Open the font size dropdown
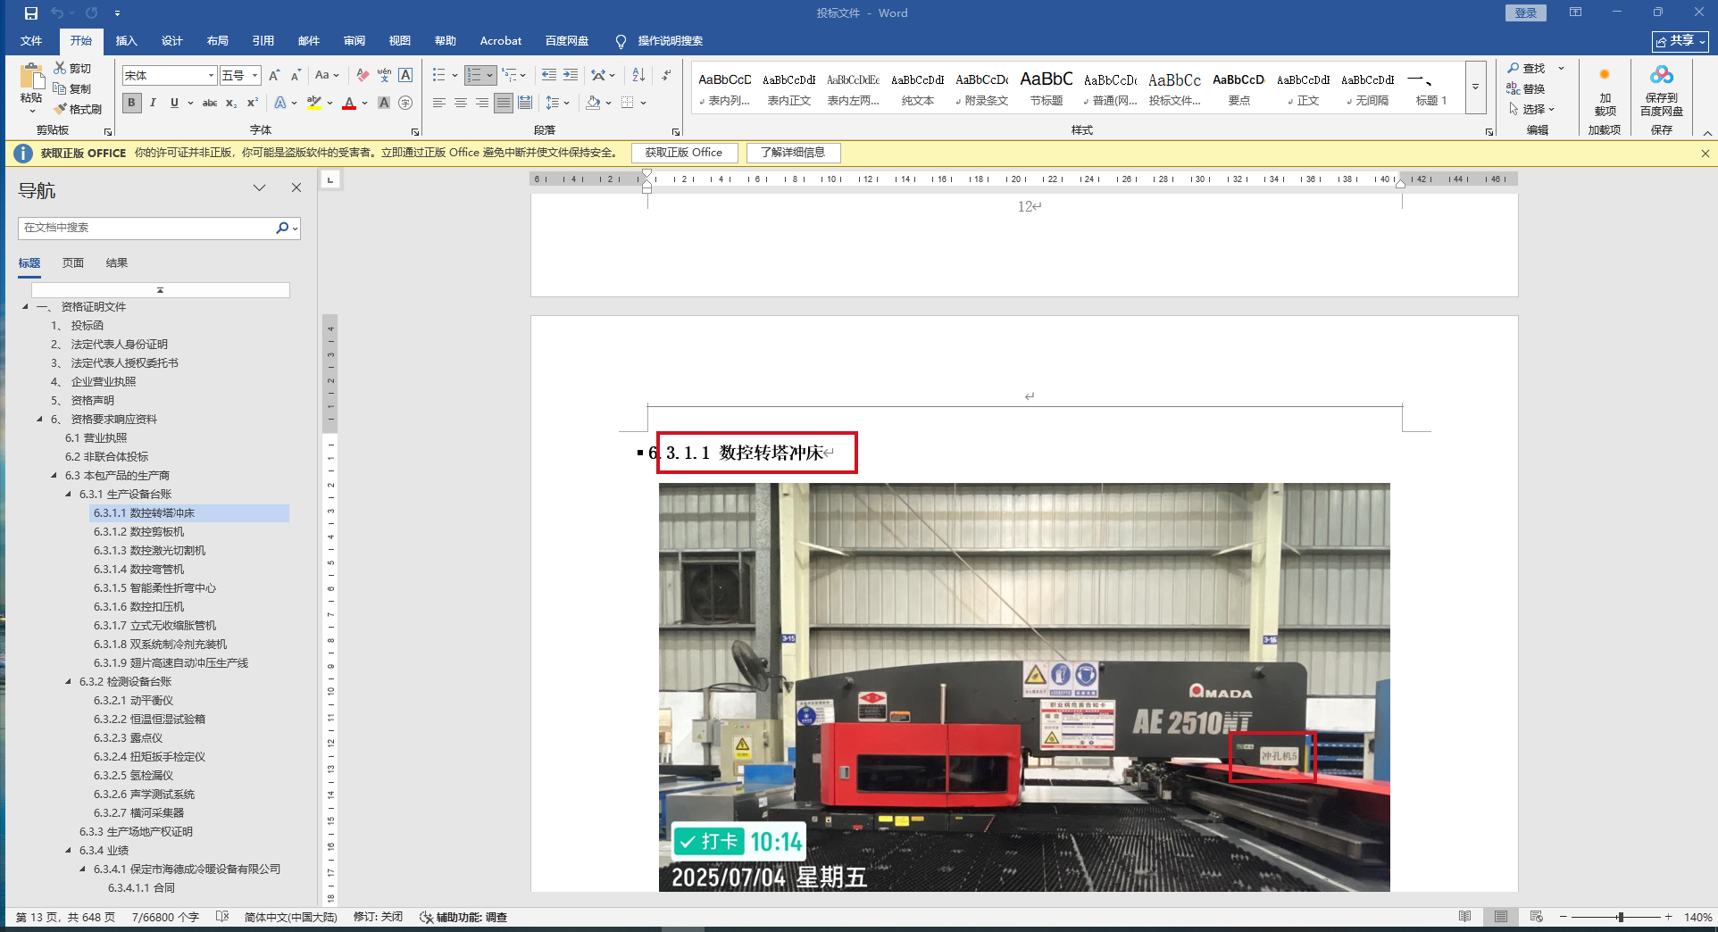Image resolution: width=1718 pixels, height=932 pixels. point(254,76)
